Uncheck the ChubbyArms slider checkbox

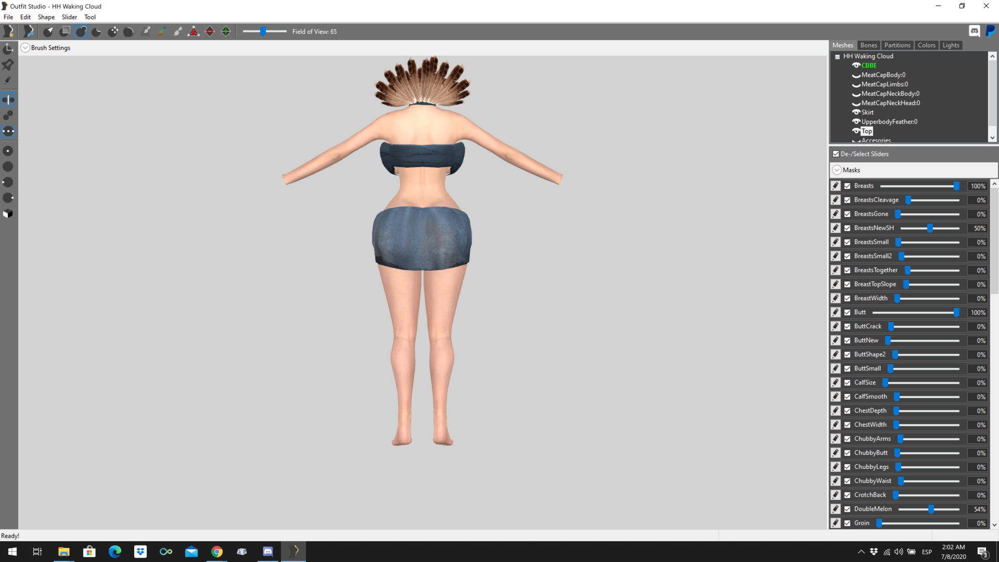tap(848, 439)
